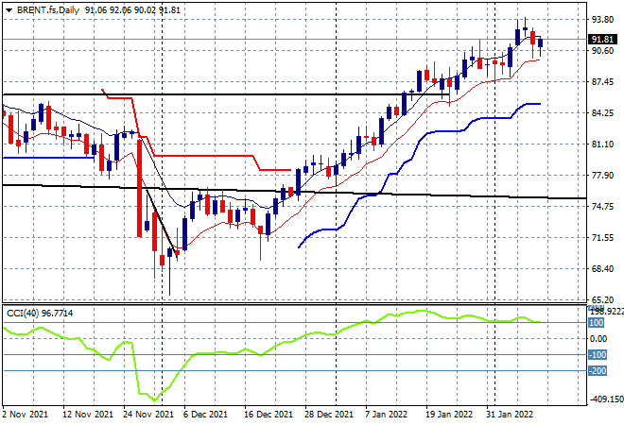
Task: Select the current price label 91.81
Action: pos(602,40)
